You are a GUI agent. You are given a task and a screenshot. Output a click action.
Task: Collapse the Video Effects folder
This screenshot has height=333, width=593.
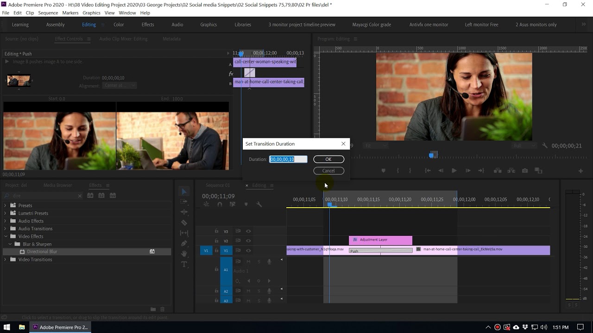point(6,236)
